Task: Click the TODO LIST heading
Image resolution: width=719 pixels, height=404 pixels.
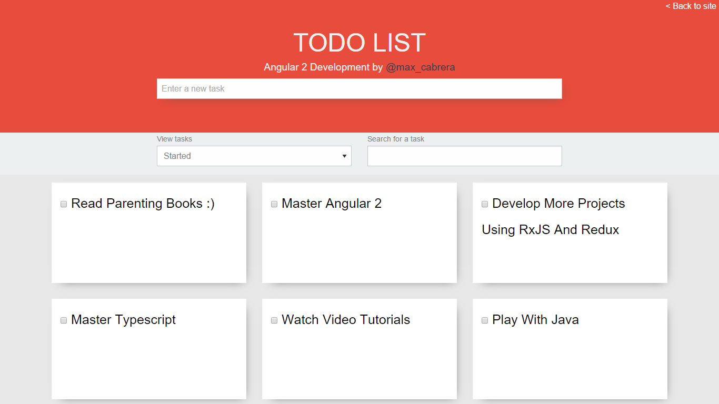Action: pyautogui.click(x=359, y=43)
